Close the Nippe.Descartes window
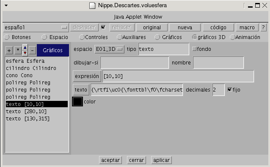Image resolution: width=270 pixels, height=167 pixels. tap(264, 6)
